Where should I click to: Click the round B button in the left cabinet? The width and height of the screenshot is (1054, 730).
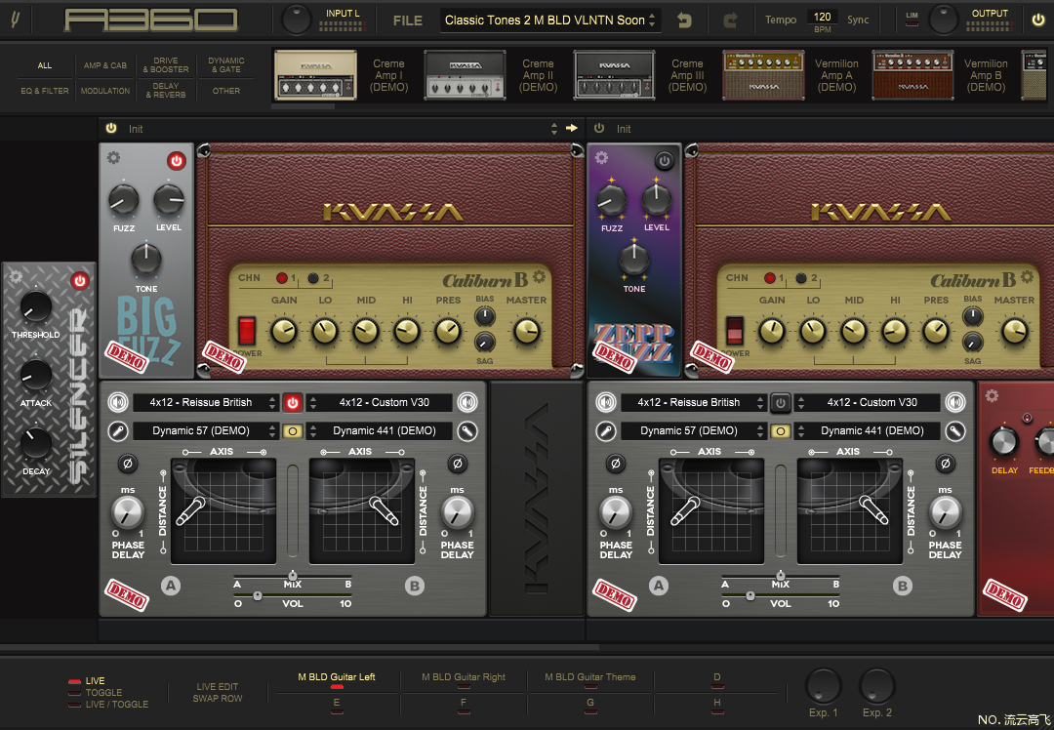(415, 586)
